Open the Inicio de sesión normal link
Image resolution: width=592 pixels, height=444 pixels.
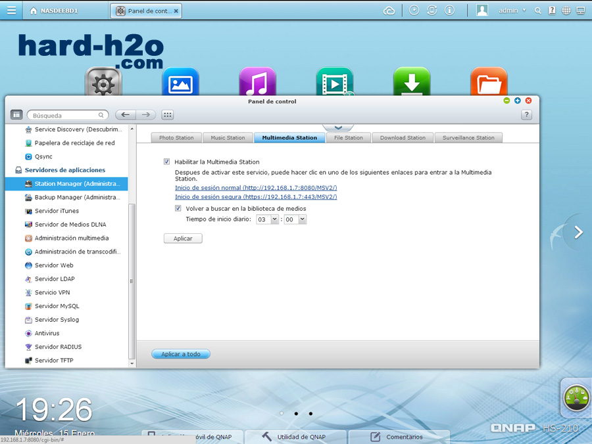(256, 187)
